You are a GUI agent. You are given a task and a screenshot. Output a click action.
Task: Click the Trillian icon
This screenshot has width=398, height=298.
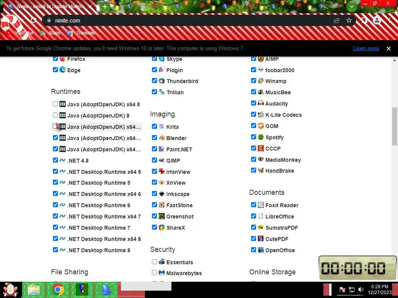[162, 92]
